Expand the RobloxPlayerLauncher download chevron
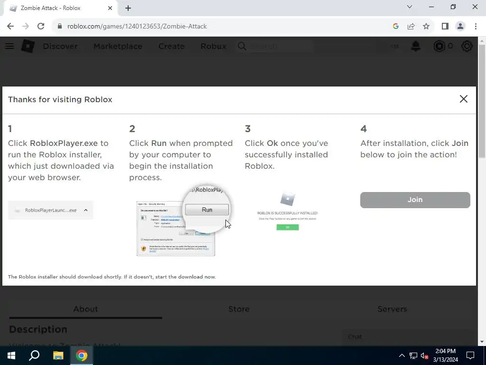This screenshot has width=486, height=365. pyautogui.click(x=86, y=210)
